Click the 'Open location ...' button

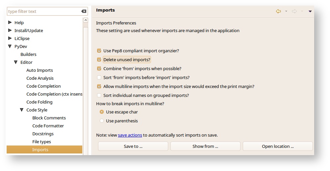(277, 147)
